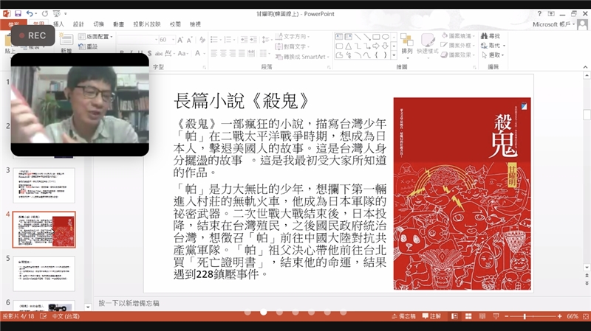The height and width of the screenshot is (331, 591).
Task: Expand the shapes gallery More arrow
Action: tap(394, 55)
